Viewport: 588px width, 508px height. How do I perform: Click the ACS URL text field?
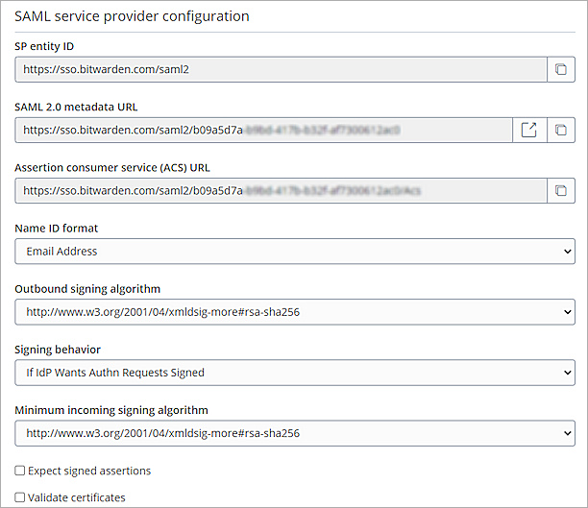(281, 190)
